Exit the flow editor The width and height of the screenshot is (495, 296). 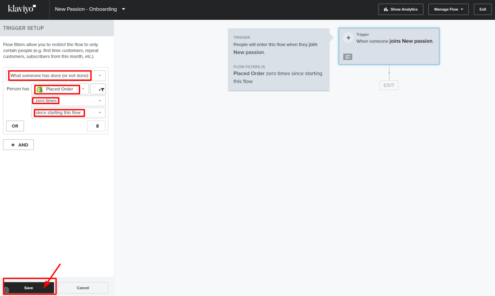[482, 10]
